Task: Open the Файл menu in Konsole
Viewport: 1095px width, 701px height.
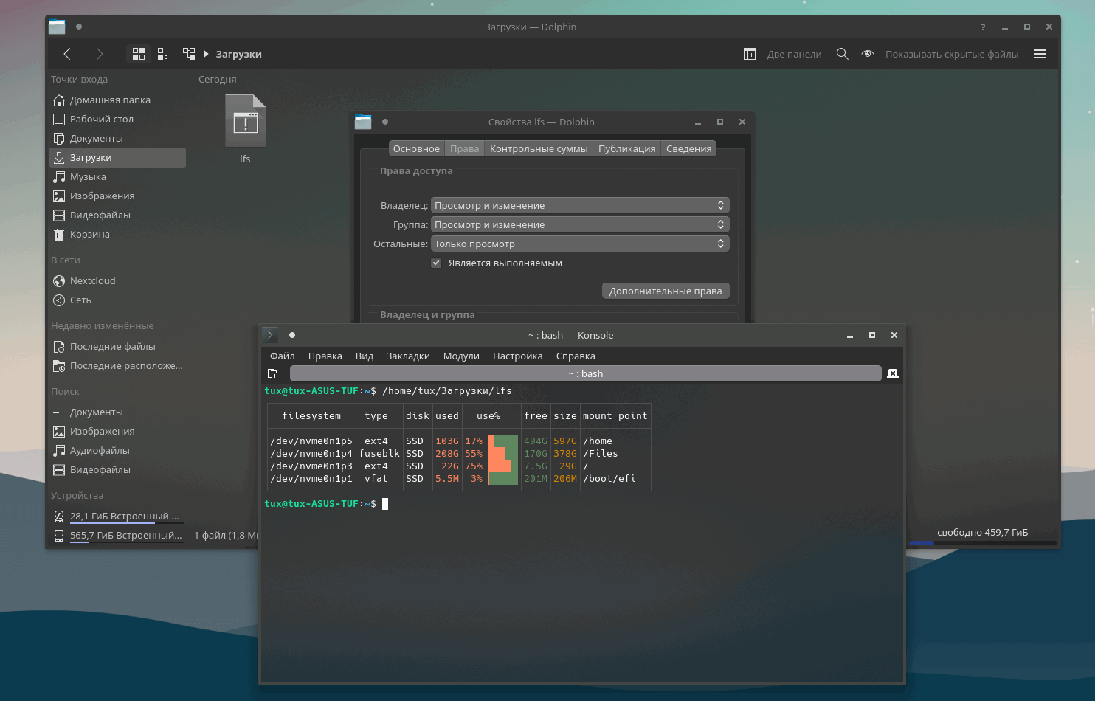Action: coord(283,356)
